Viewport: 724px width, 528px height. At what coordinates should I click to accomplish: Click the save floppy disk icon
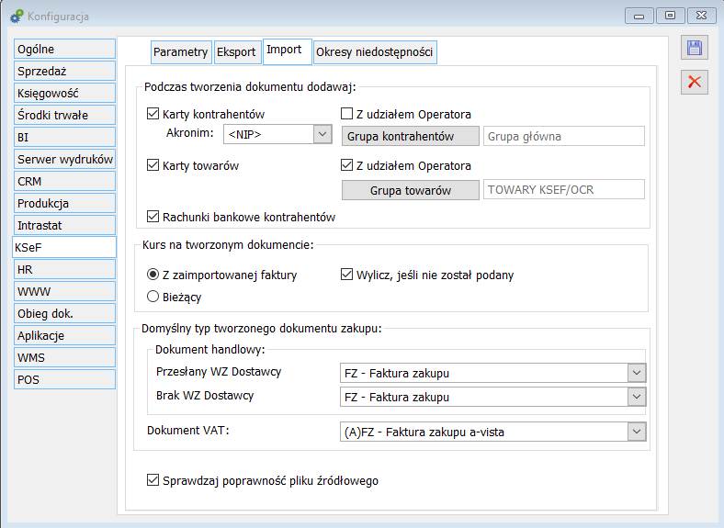click(x=695, y=49)
